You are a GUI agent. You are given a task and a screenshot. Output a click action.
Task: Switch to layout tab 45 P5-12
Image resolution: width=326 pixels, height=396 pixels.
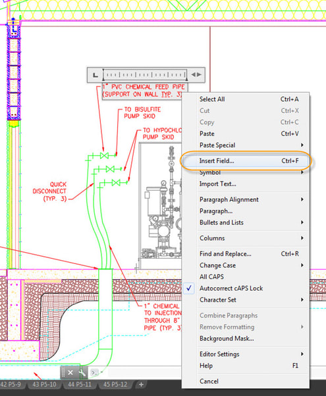115,385
